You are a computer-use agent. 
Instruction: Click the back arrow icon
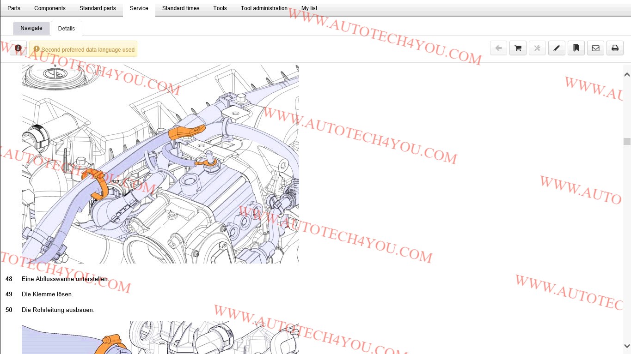498,48
